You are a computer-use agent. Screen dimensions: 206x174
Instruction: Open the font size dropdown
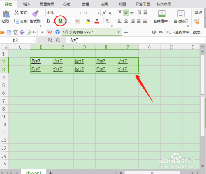pyautogui.click(x=98, y=13)
